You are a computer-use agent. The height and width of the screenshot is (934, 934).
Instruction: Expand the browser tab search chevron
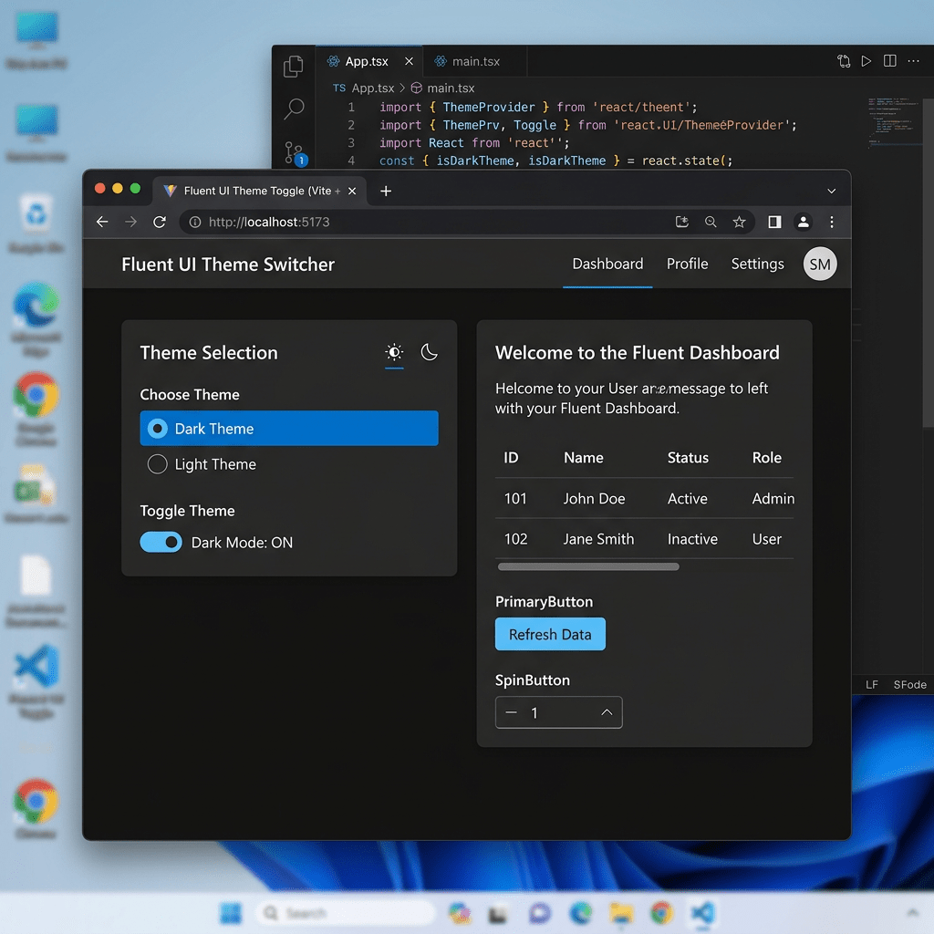pos(832,192)
